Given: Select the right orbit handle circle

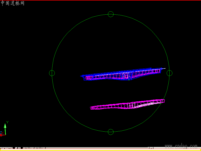Looking at the screenshot, I should pyautogui.click(x=169, y=73).
